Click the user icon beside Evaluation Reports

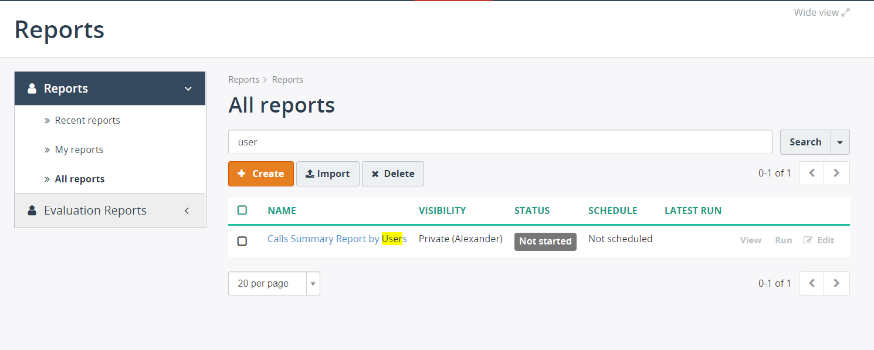(x=32, y=210)
